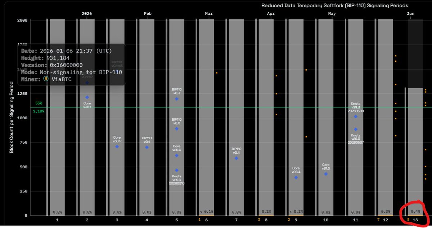Click the '0.0%' label in period 11
The height and width of the screenshot is (228, 432).
click(x=356, y=212)
